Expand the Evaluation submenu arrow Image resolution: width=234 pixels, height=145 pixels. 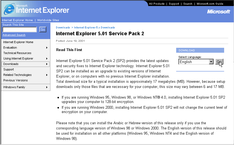(47, 48)
